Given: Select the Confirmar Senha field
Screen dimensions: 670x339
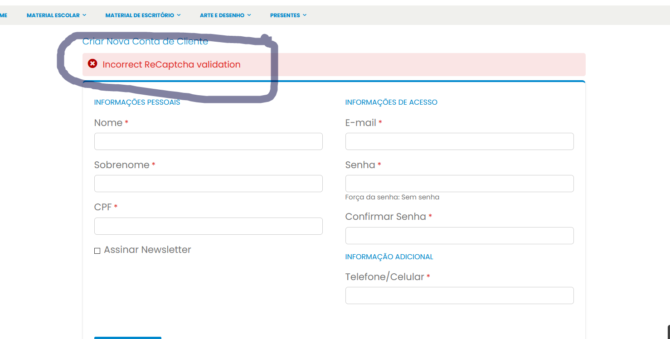Looking at the screenshot, I should 459,236.
